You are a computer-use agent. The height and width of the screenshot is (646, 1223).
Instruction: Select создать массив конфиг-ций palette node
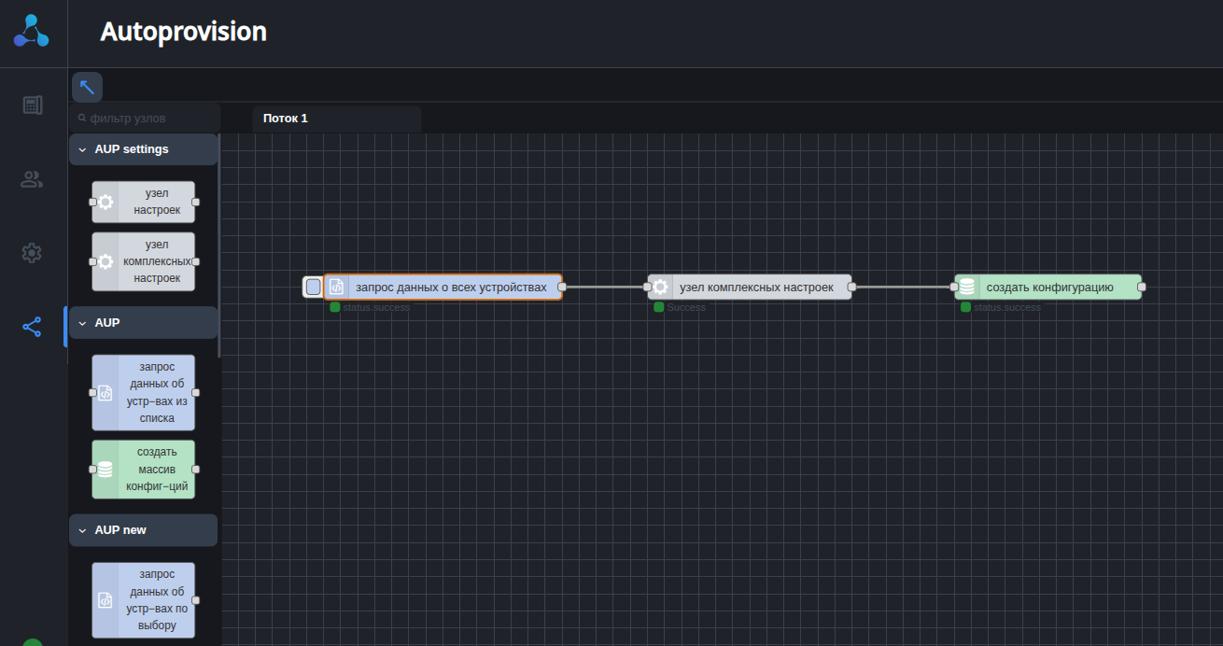[144, 470]
